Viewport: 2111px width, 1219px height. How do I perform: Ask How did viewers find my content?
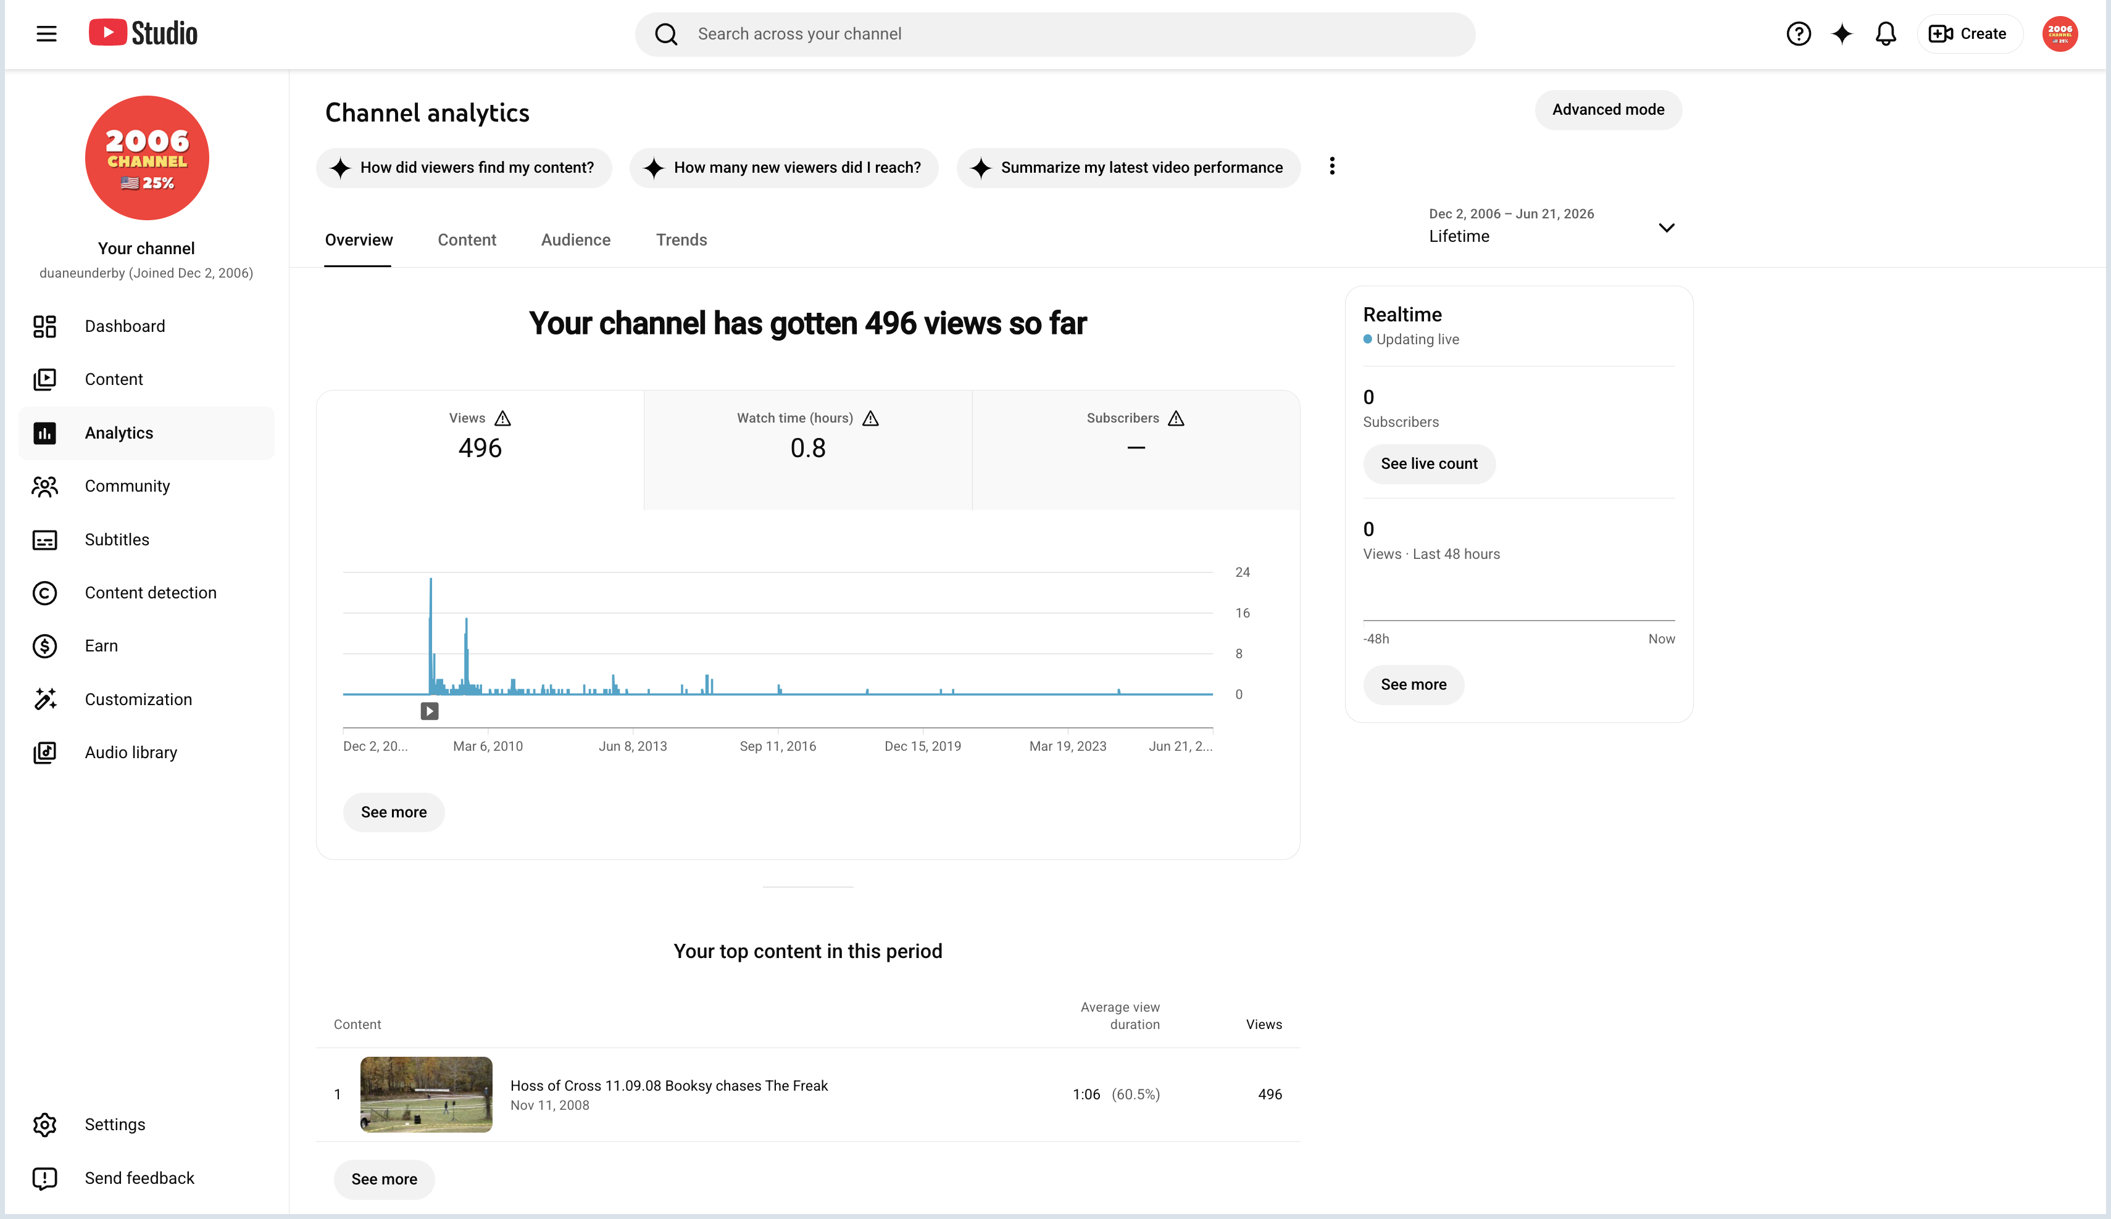tap(464, 167)
